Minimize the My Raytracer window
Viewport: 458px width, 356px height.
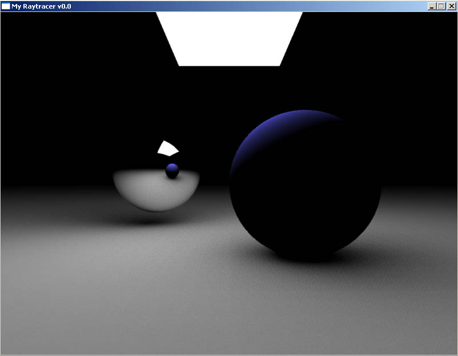pyautogui.click(x=432, y=6)
